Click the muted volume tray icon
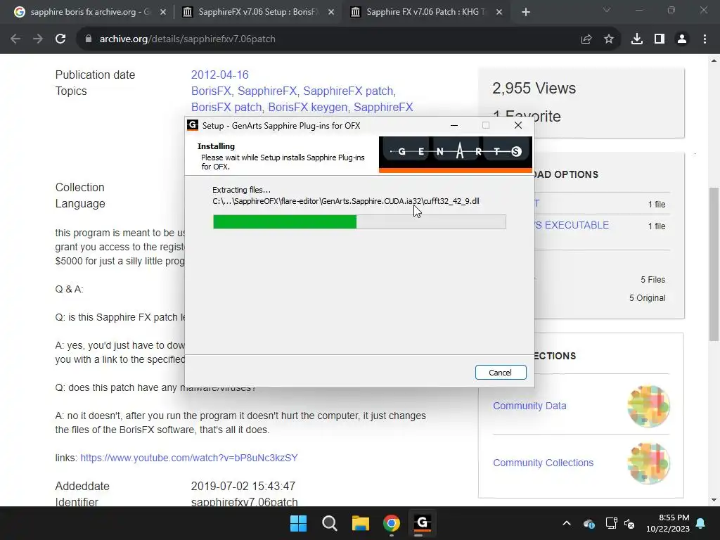Screen dimensions: 720x540 [629, 523]
